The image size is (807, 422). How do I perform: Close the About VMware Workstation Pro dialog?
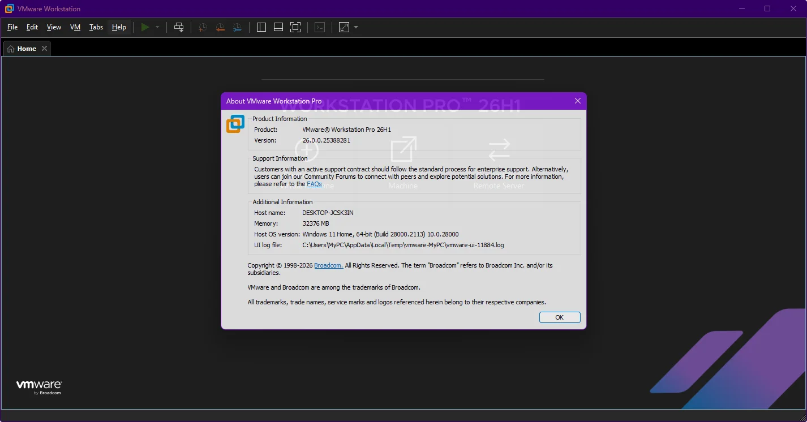(578, 101)
